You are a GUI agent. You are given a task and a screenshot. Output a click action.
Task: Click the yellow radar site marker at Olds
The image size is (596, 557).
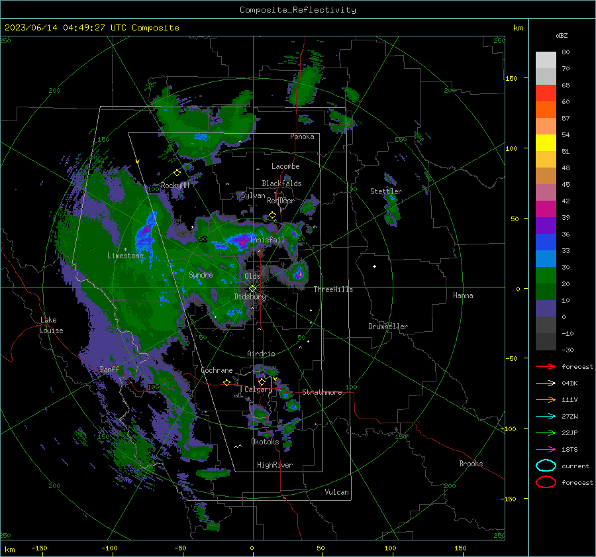[x=252, y=289]
